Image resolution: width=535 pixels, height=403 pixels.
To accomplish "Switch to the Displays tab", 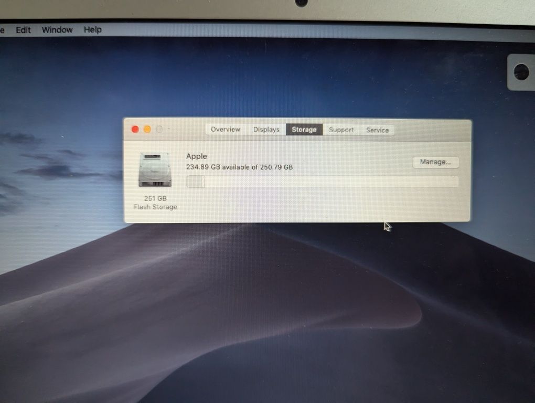I will (266, 130).
